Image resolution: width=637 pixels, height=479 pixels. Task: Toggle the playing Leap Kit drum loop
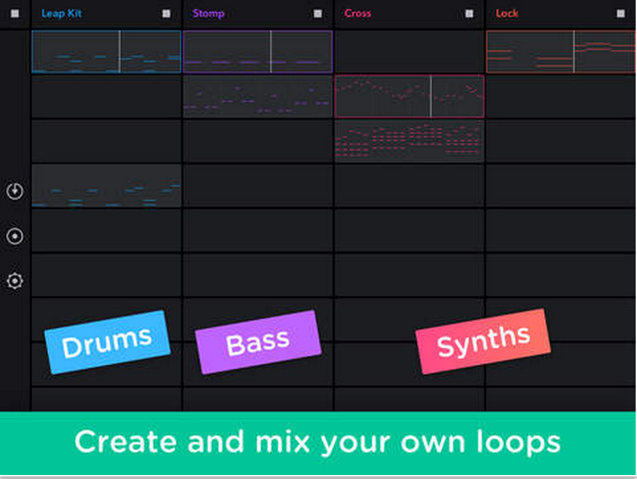105,52
